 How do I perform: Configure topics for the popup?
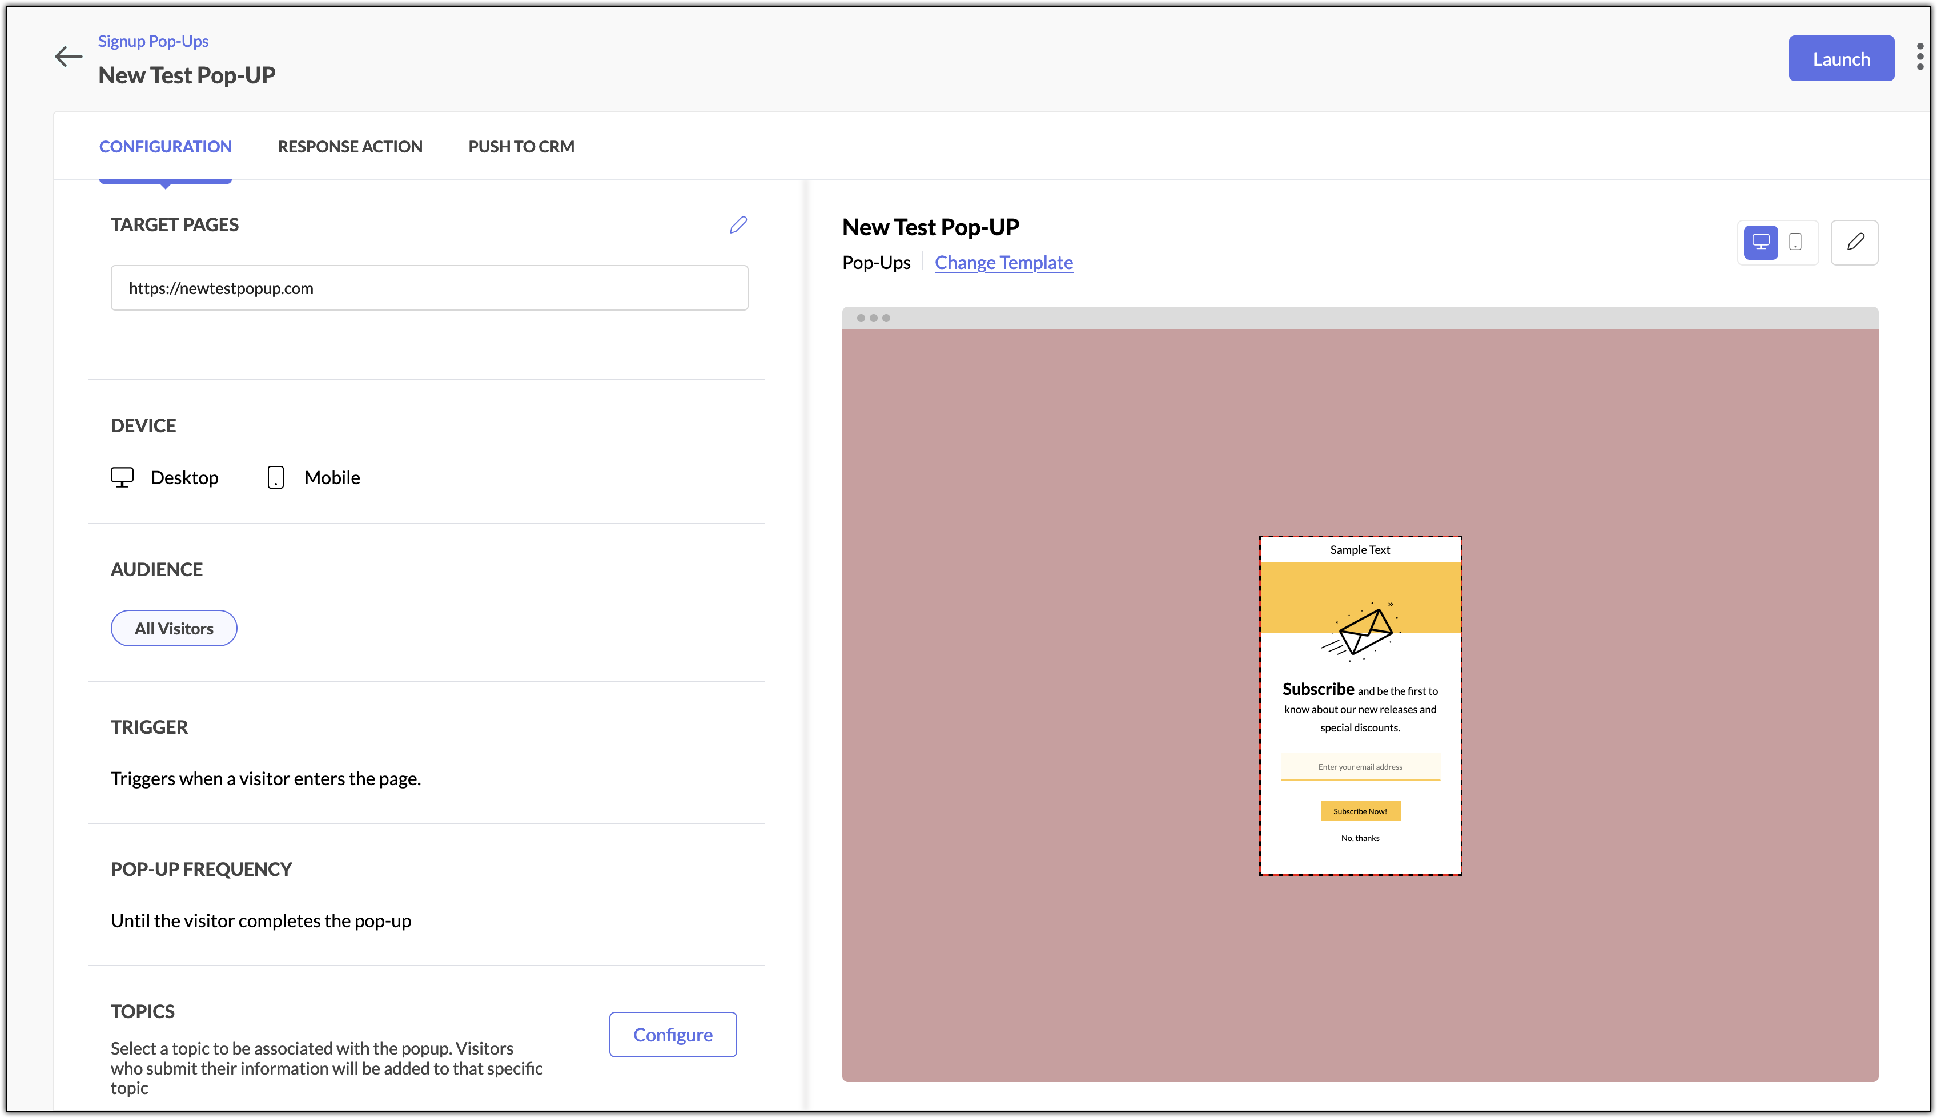[x=672, y=1034]
